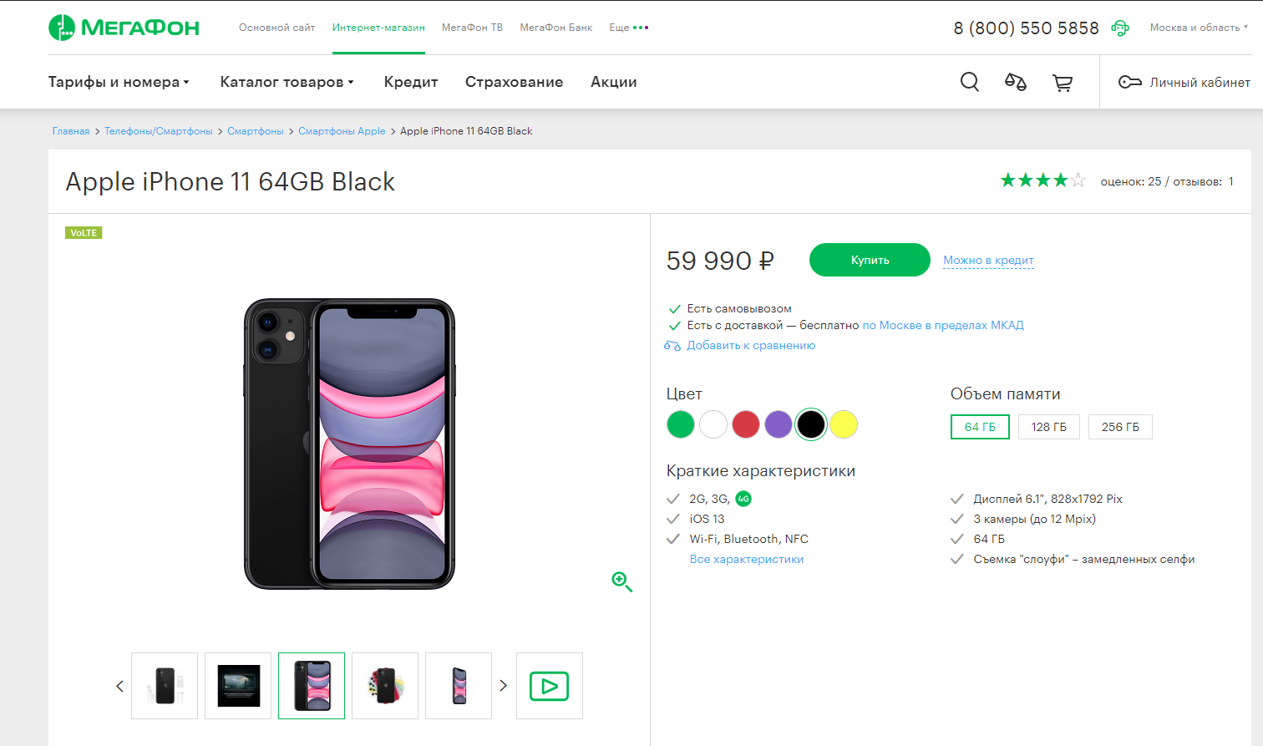Image resolution: width=1263 pixels, height=746 pixels.
Task: Open the site search magnifier icon
Action: coord(969,82)
